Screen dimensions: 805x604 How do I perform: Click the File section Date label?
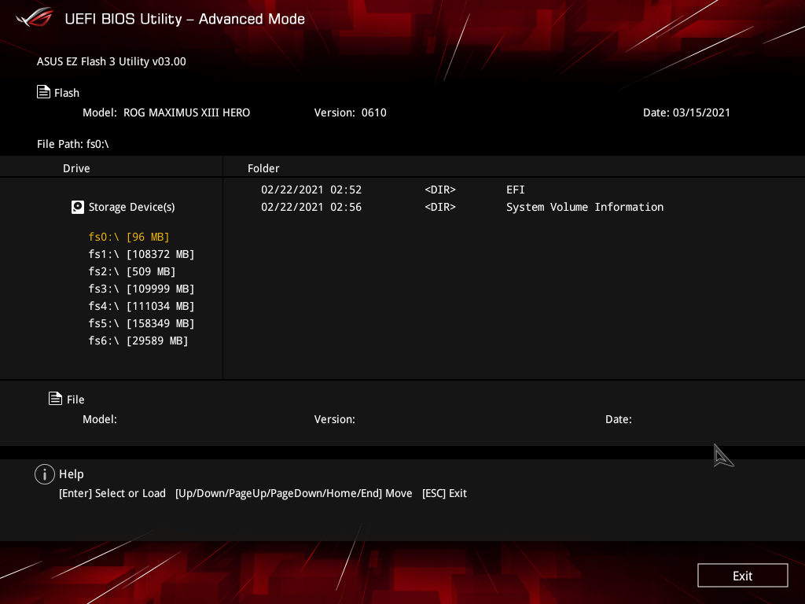click(619, 419)
